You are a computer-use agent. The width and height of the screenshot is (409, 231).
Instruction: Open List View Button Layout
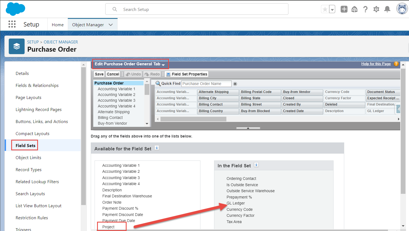pos(39,206)
